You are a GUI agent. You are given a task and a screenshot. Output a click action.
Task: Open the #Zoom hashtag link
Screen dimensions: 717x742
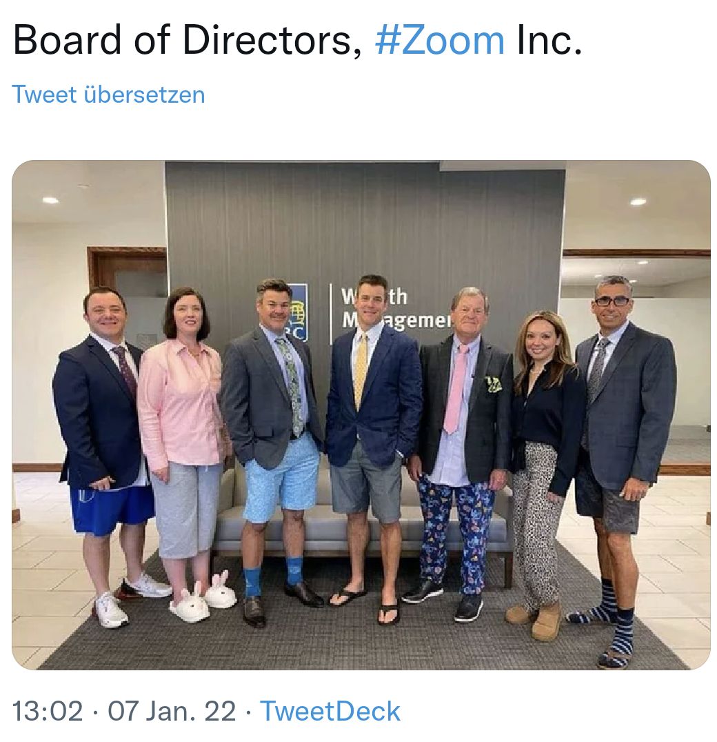439,40
